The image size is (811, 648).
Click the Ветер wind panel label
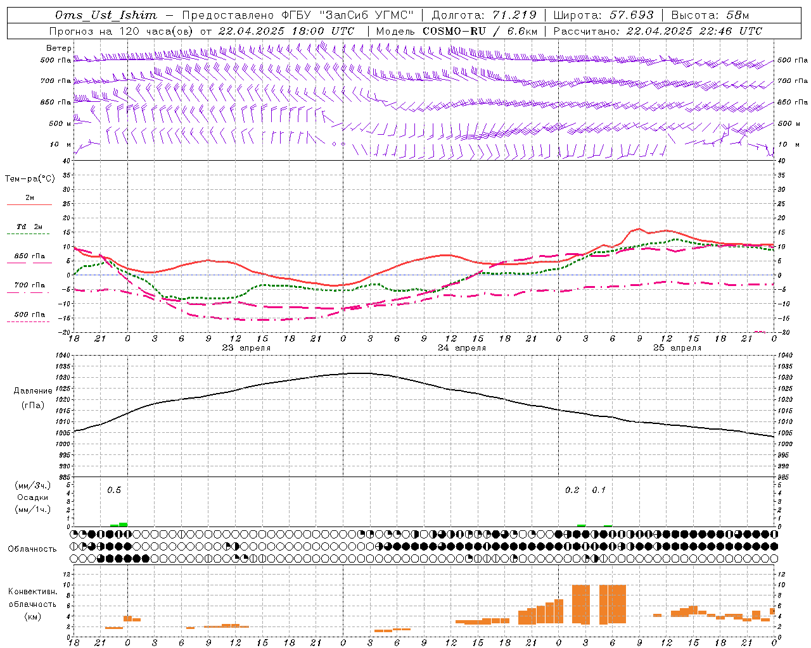(x=59, y=48)
